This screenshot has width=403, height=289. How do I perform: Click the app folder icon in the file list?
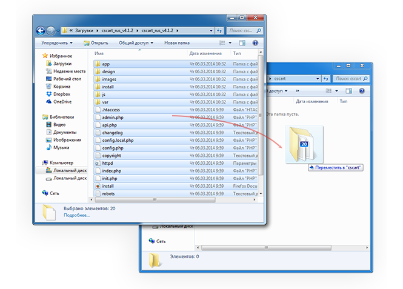click(x=98, y=64)
